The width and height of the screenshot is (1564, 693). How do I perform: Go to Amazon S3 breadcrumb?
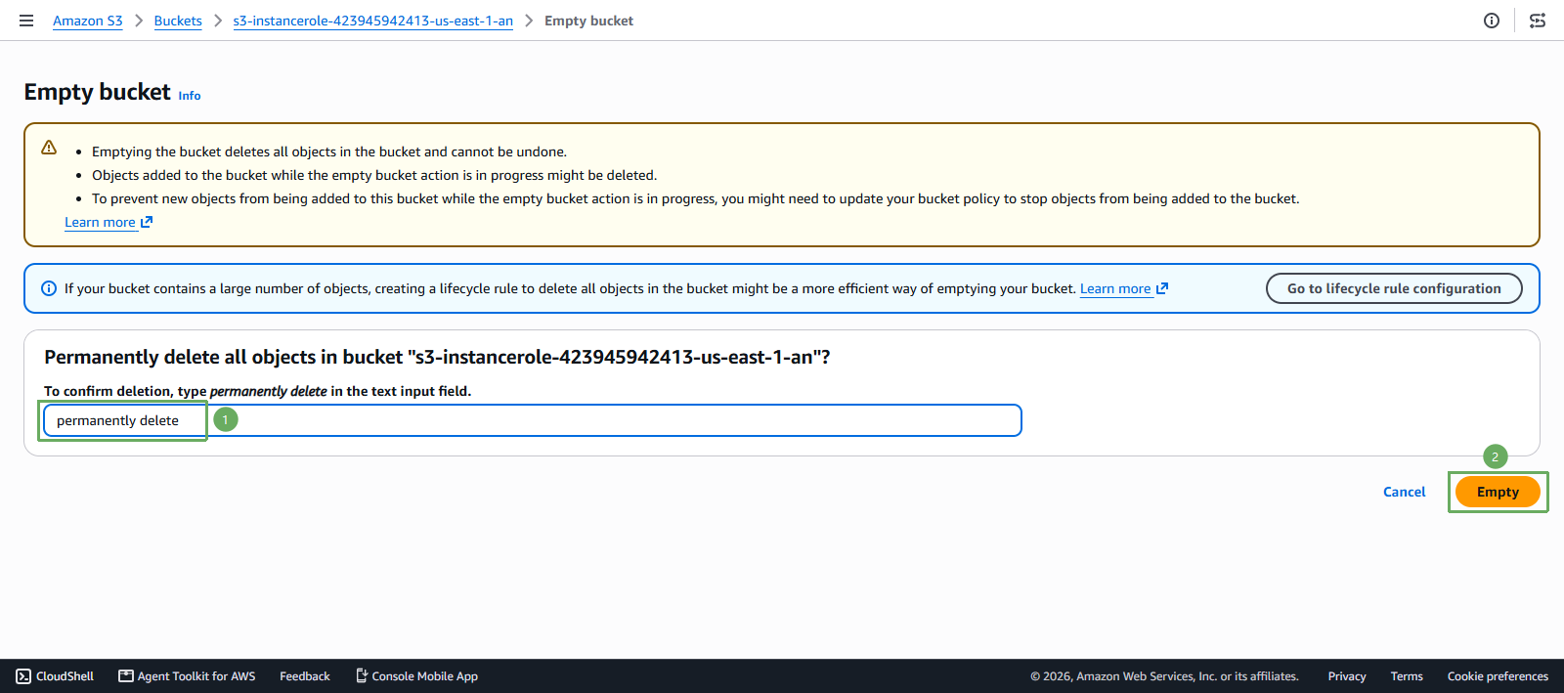[x=88, y=21]
